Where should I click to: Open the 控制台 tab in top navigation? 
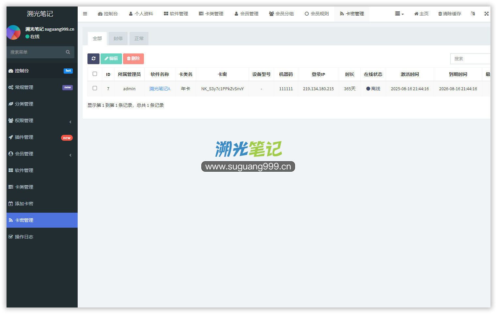click(x=108, y=14)
